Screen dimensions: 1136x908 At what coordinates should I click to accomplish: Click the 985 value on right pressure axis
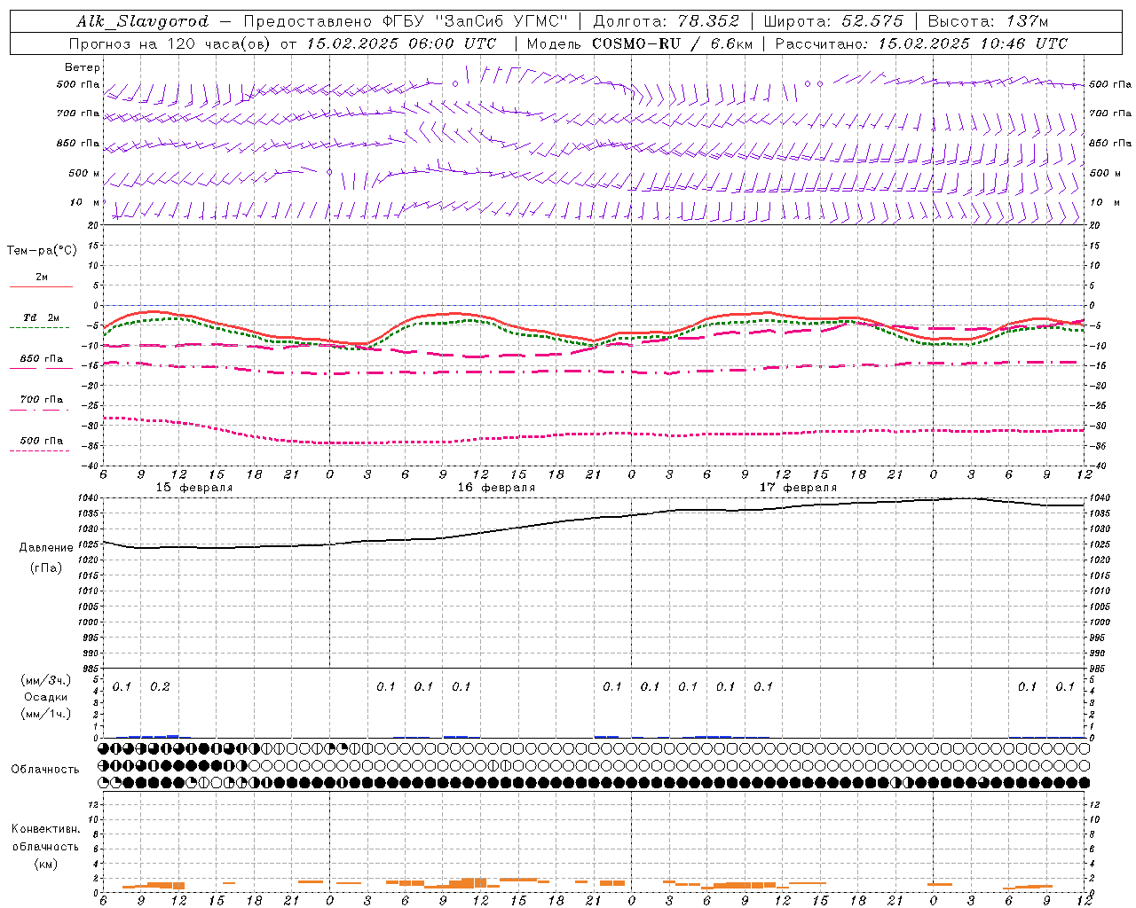(1098, 669)
